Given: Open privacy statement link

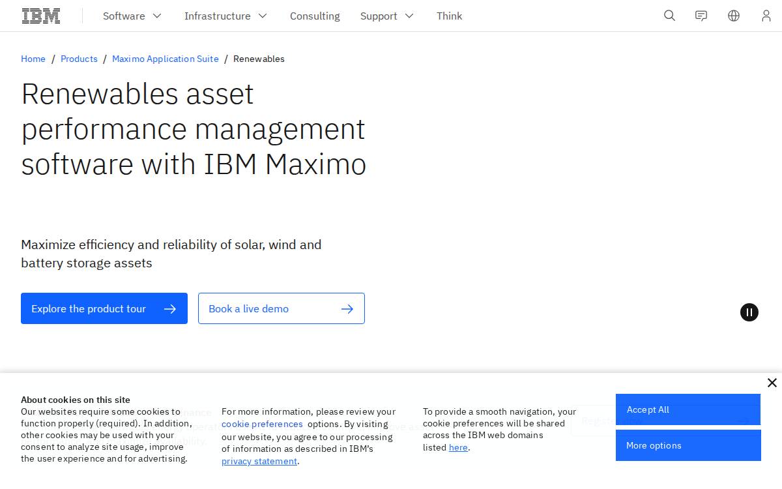Looking at the screenshot, I should pyautogui.click(x=259, y=461).
